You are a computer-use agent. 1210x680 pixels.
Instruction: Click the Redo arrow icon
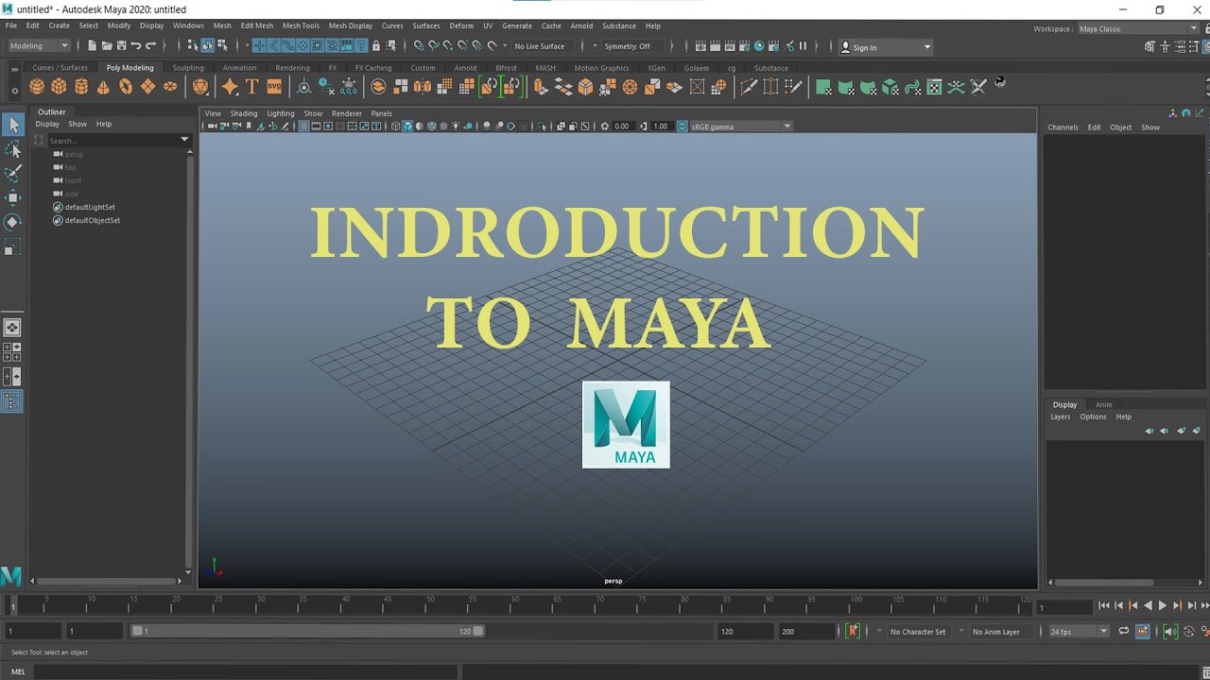[x=150, y=45]
